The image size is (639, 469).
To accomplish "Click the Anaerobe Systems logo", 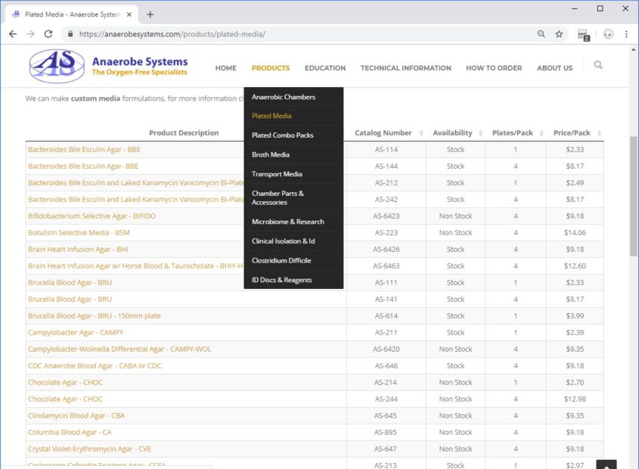I will (x=108, y=67).
